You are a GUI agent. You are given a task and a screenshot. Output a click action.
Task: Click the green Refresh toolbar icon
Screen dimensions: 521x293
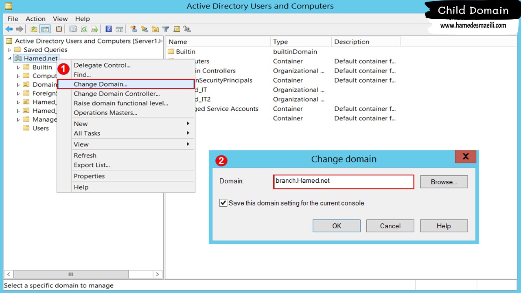(84, 29)
